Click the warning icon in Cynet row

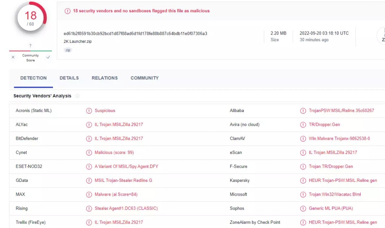pos(89,153)
